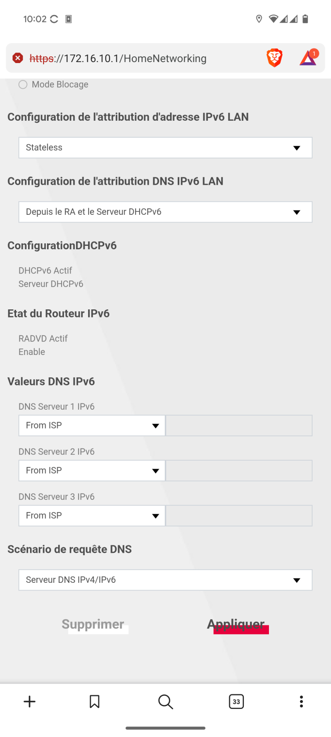Open the three-dot browser menu

(x=301, y=702)
